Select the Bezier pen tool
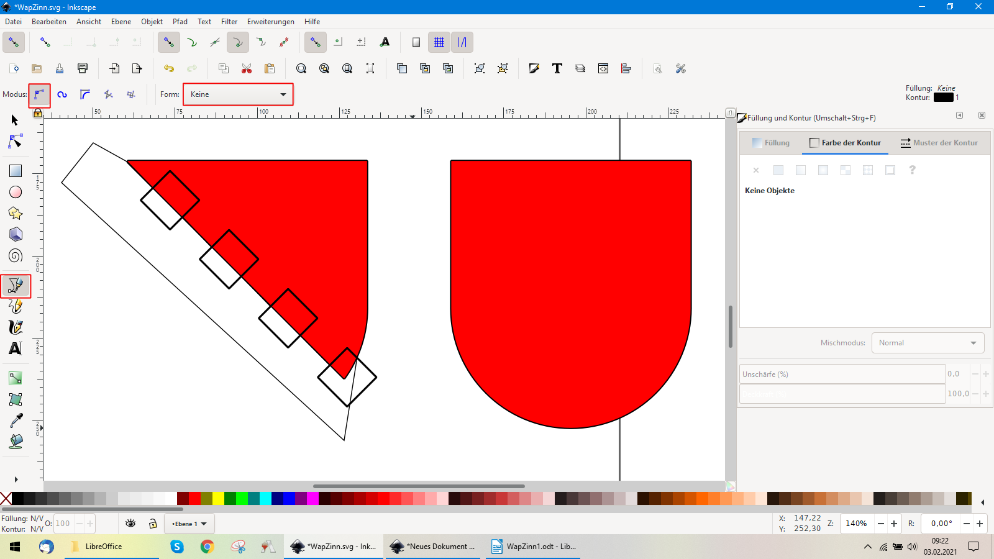This screenshot has width=994, height=559. click(16, 286)
